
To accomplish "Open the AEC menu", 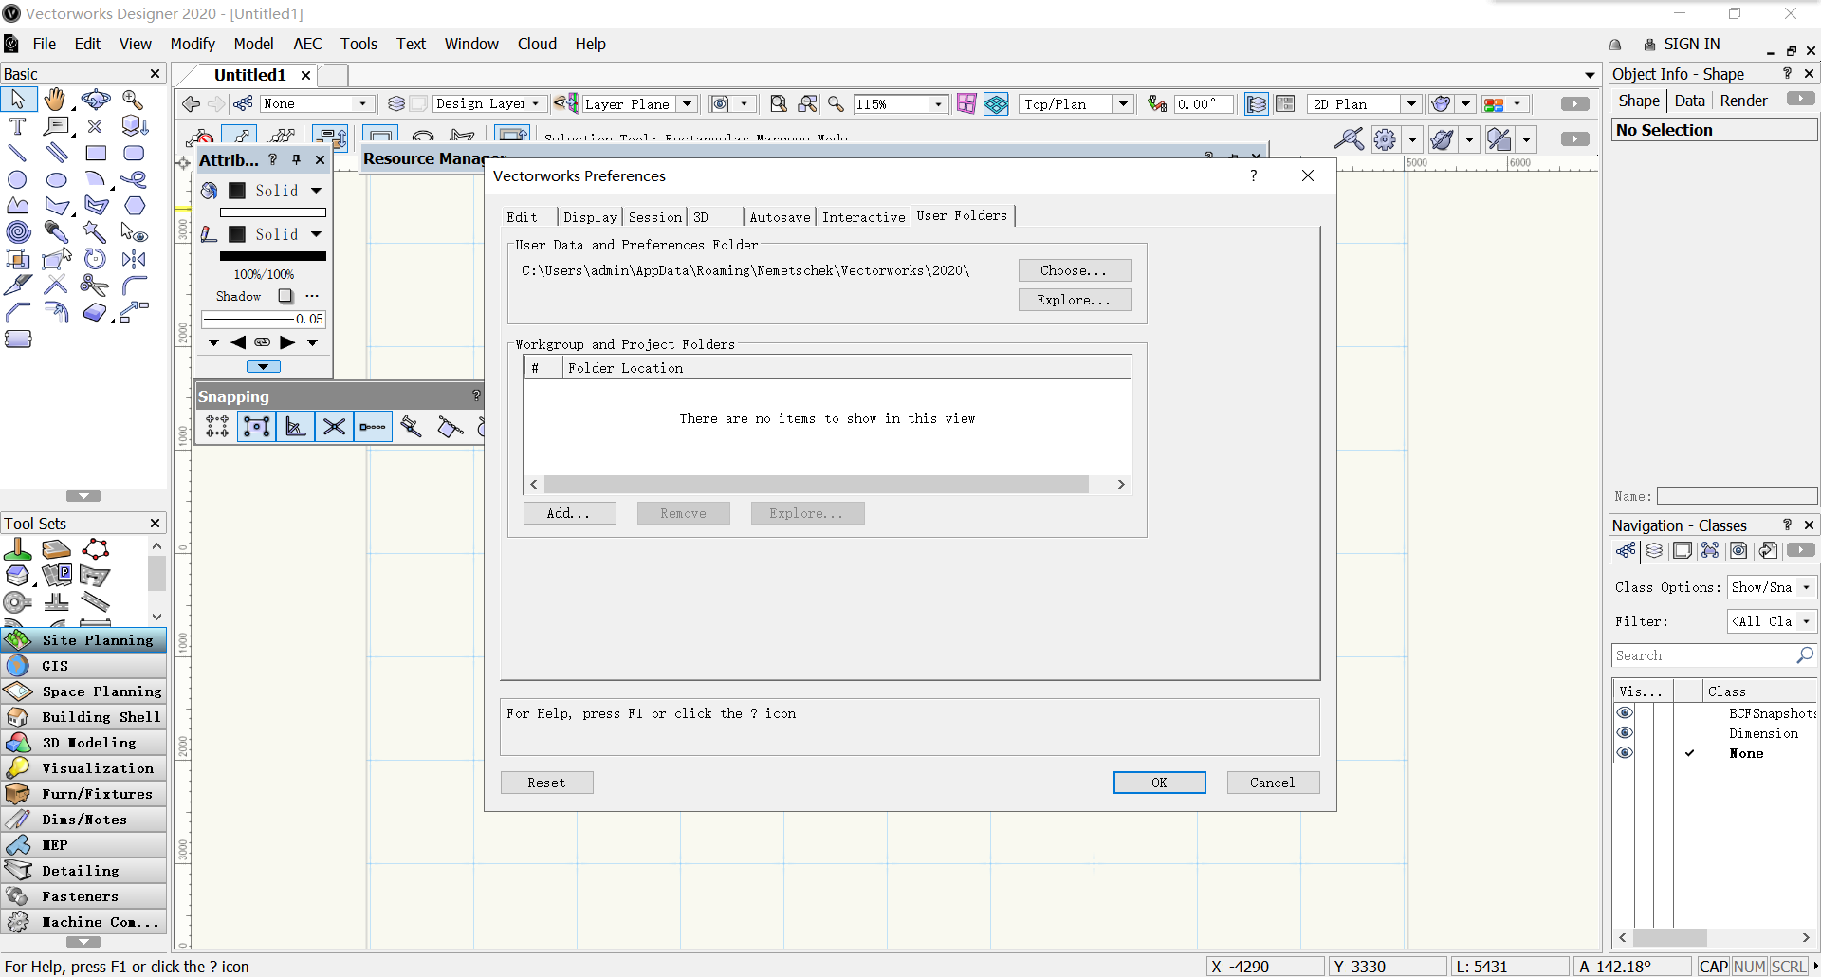I will (x=307, y=44).
